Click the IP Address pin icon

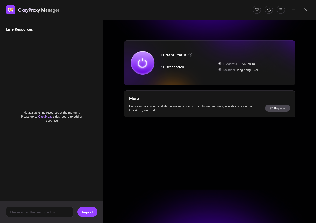click(220, 64)
